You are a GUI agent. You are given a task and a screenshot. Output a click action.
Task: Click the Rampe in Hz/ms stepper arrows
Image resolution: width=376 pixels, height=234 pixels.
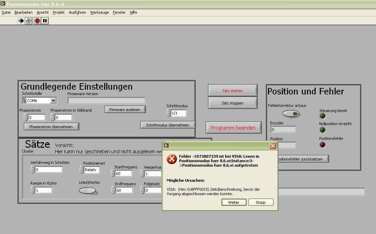pyautogui.click(x=33, y=190)
